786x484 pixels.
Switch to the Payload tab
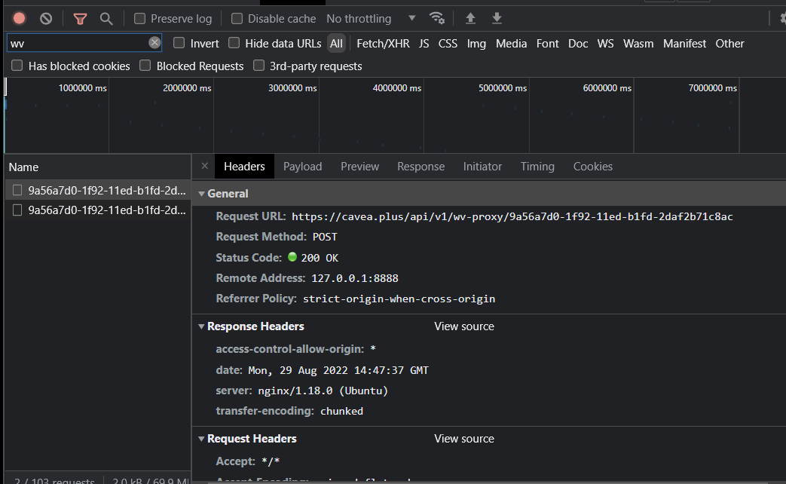[302, 167]
